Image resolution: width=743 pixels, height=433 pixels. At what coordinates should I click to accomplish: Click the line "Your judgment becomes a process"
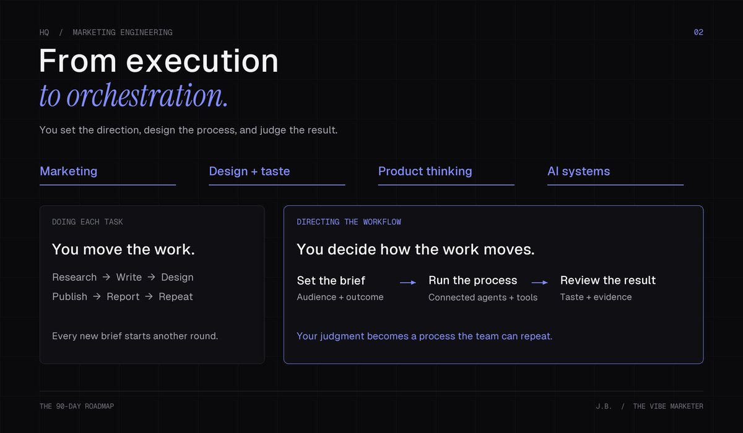click(425, 337)
